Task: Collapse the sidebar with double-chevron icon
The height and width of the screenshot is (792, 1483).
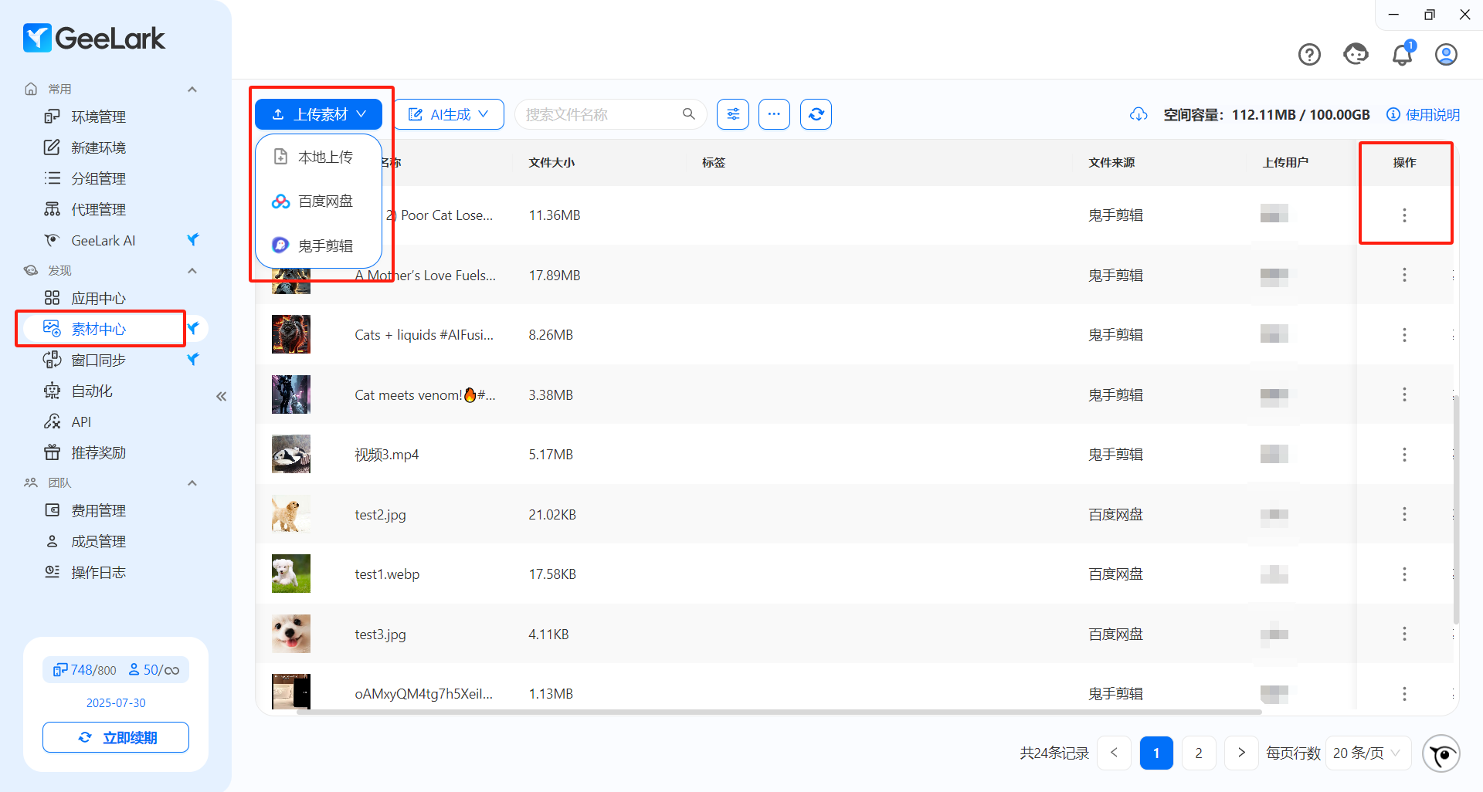Action: (222, 397)
